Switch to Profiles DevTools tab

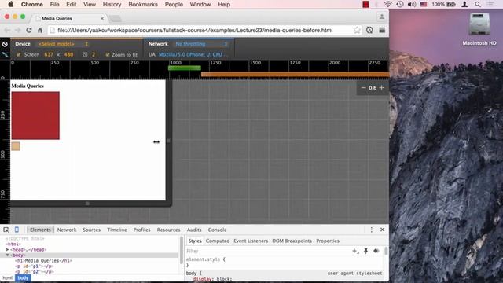click(141, 230)
